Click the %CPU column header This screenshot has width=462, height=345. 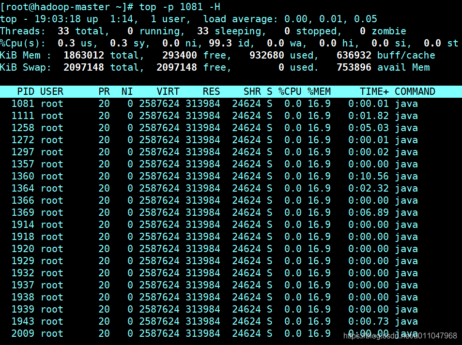pos(290,91)
